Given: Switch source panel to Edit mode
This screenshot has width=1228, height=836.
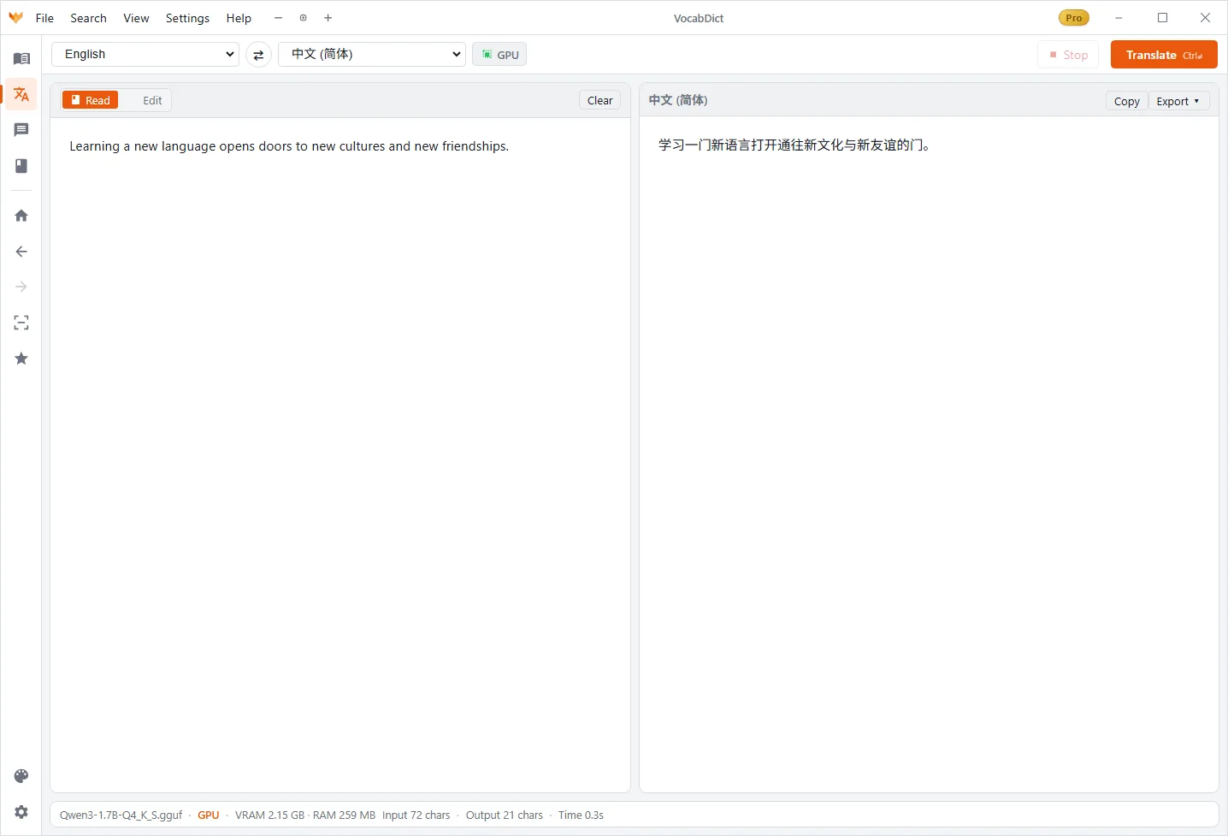Looking at the screenshot, I should (152, 100).
